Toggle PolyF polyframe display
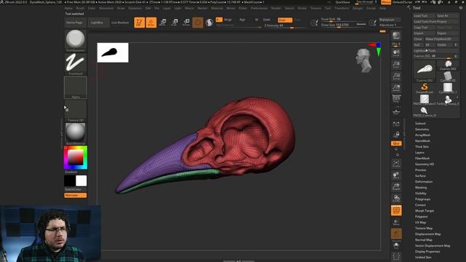The height and width of the screenshot is (262, 466). click(396, 210)
